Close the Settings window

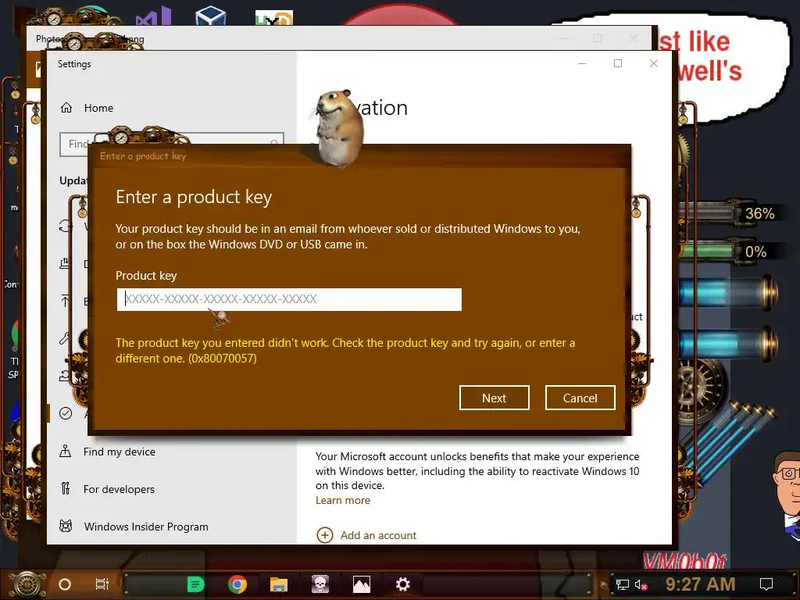[x=654, y=64]
